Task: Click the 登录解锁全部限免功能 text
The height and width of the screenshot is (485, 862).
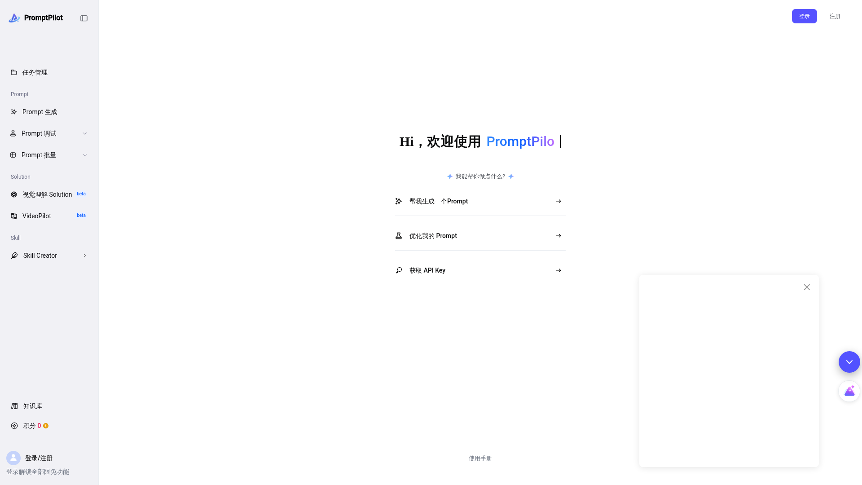Action: click(x=38, y=472)
